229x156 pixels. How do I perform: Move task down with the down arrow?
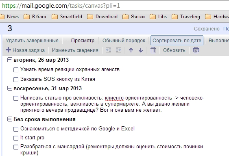[x=141, y=50]
